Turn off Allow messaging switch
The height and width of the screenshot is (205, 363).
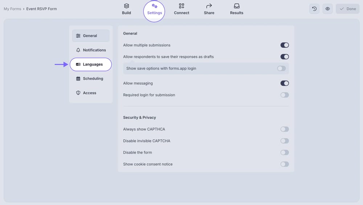pos(285,83)
